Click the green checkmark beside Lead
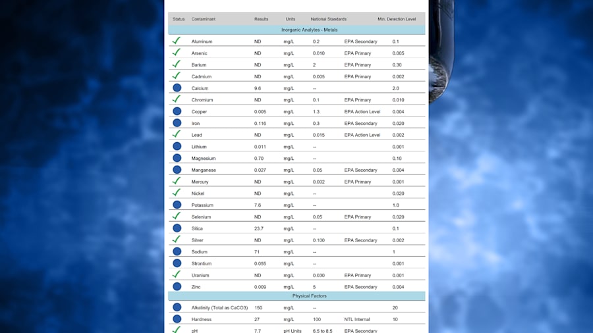This screenshot has width=593, height=333. point(176,134)
